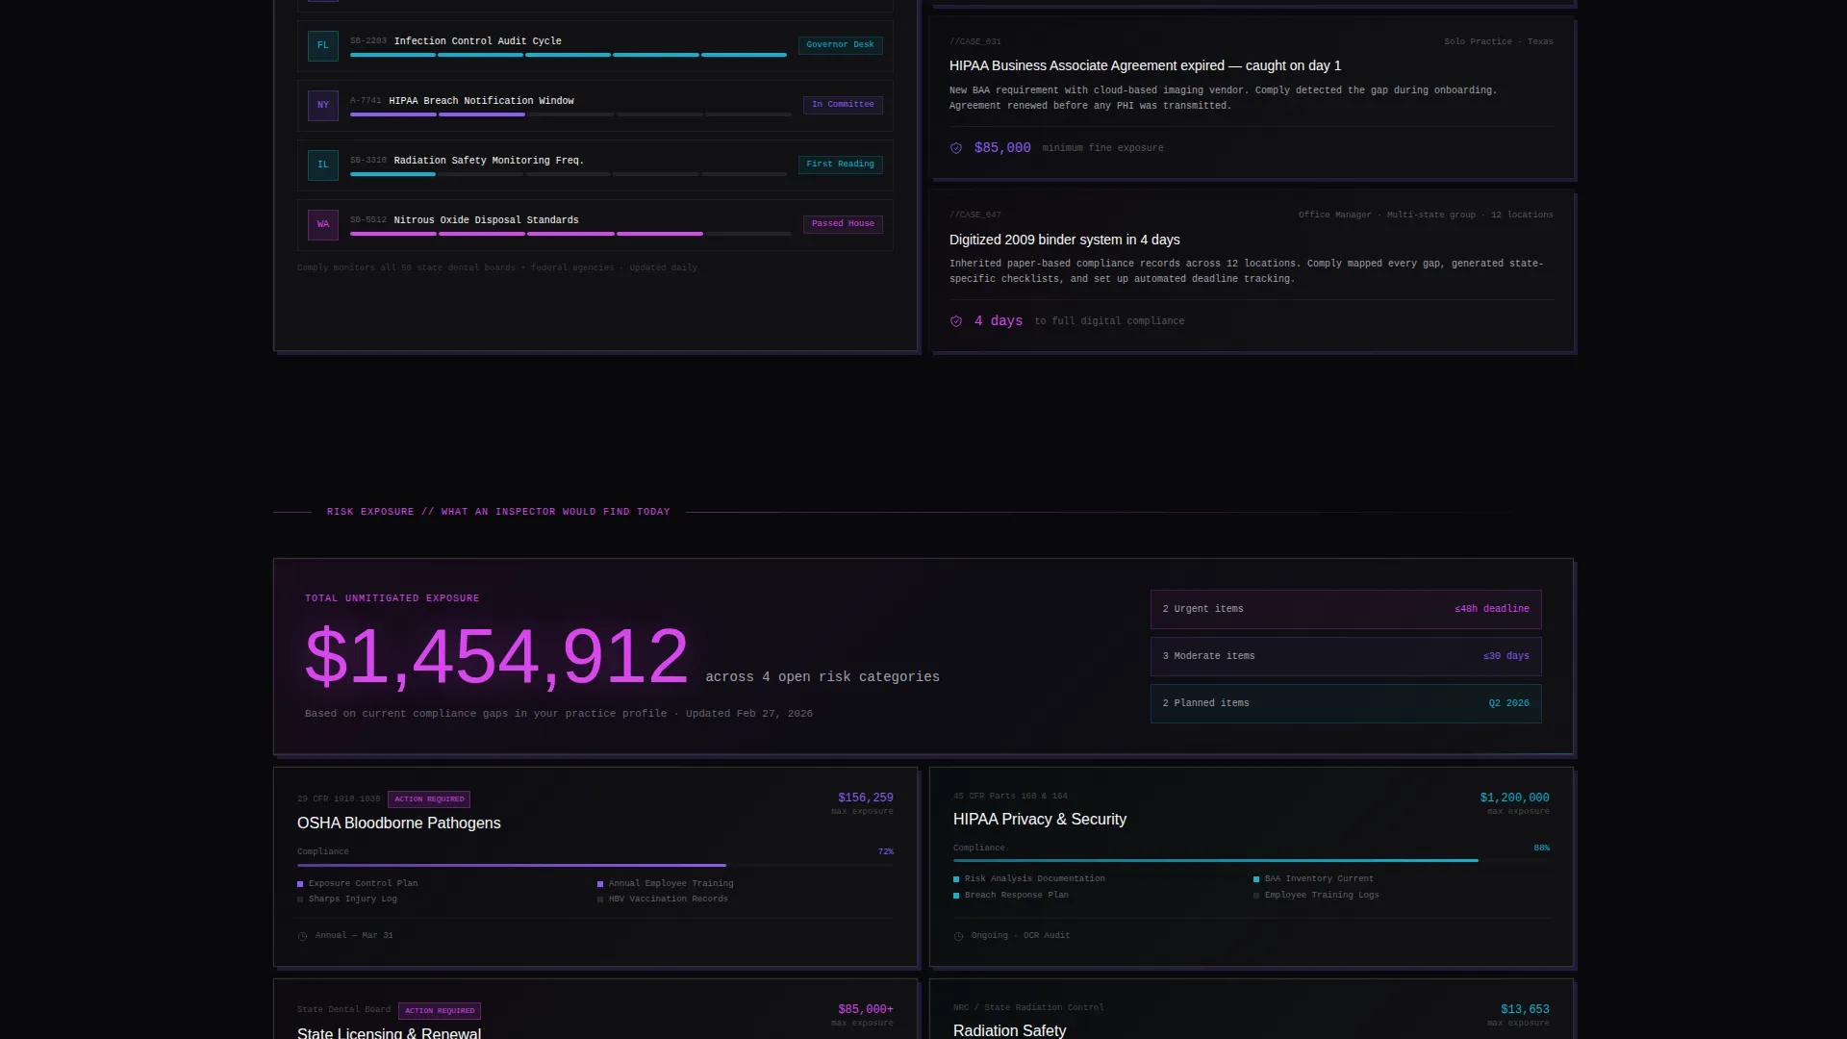Screen dimensions: 1847x1039
Task: Click Employee Training Logs checklist item
Action: point(1316,896)
